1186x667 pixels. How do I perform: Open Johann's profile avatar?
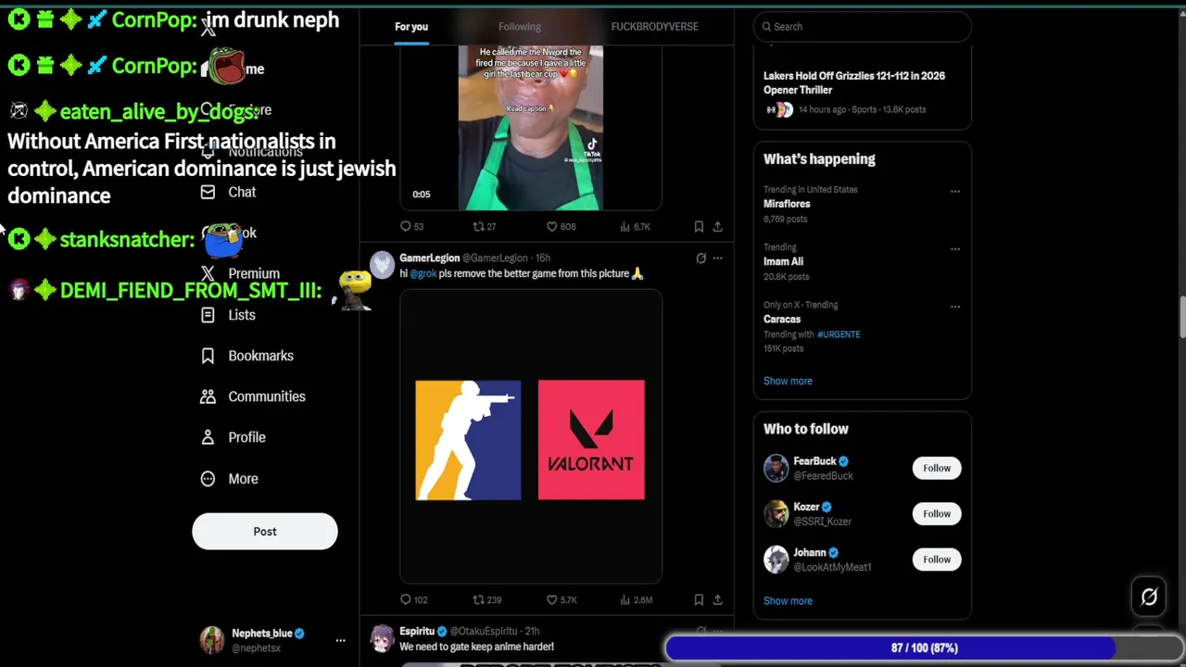click(x=776, y=560)
